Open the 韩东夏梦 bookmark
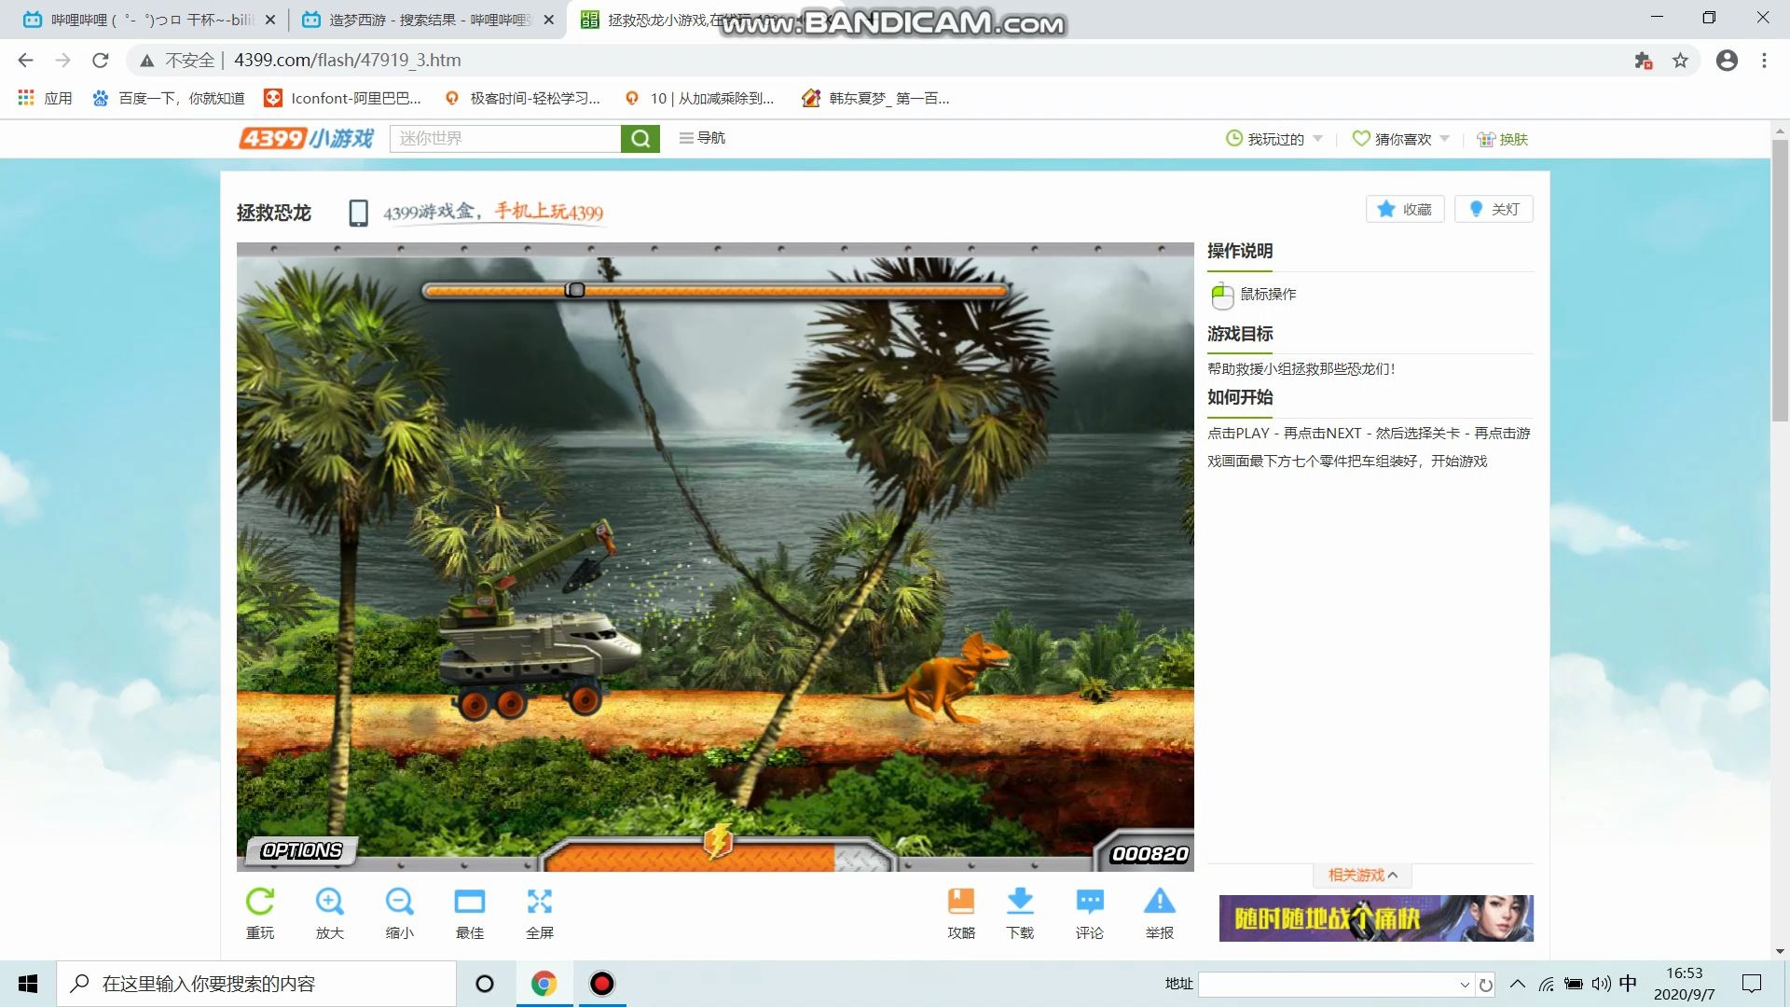This screenshot has width=1790, height=1007. (875, 98)
